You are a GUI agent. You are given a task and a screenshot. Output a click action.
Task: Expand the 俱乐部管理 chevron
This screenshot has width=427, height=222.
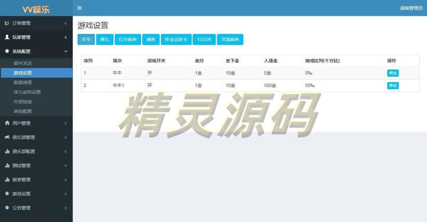pyautogui.click(x=65, y=138)
